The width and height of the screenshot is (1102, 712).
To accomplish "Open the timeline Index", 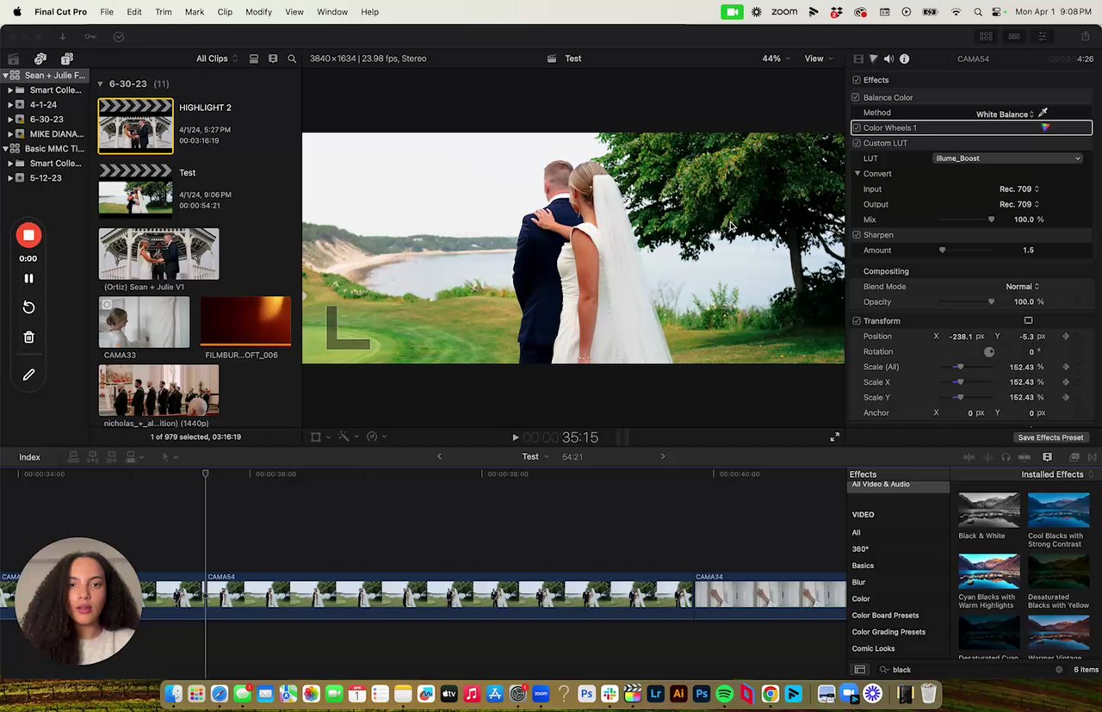I will pyautogui.click(x=29, y=457).
